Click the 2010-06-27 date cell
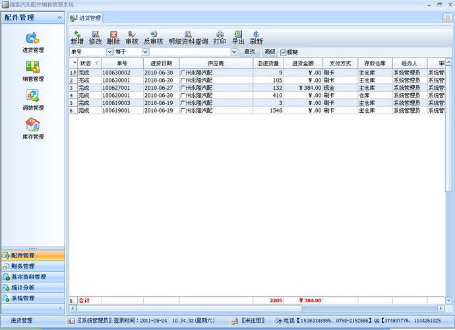The height and width of the screenshot is (330, 455). [x=162, y=88]
